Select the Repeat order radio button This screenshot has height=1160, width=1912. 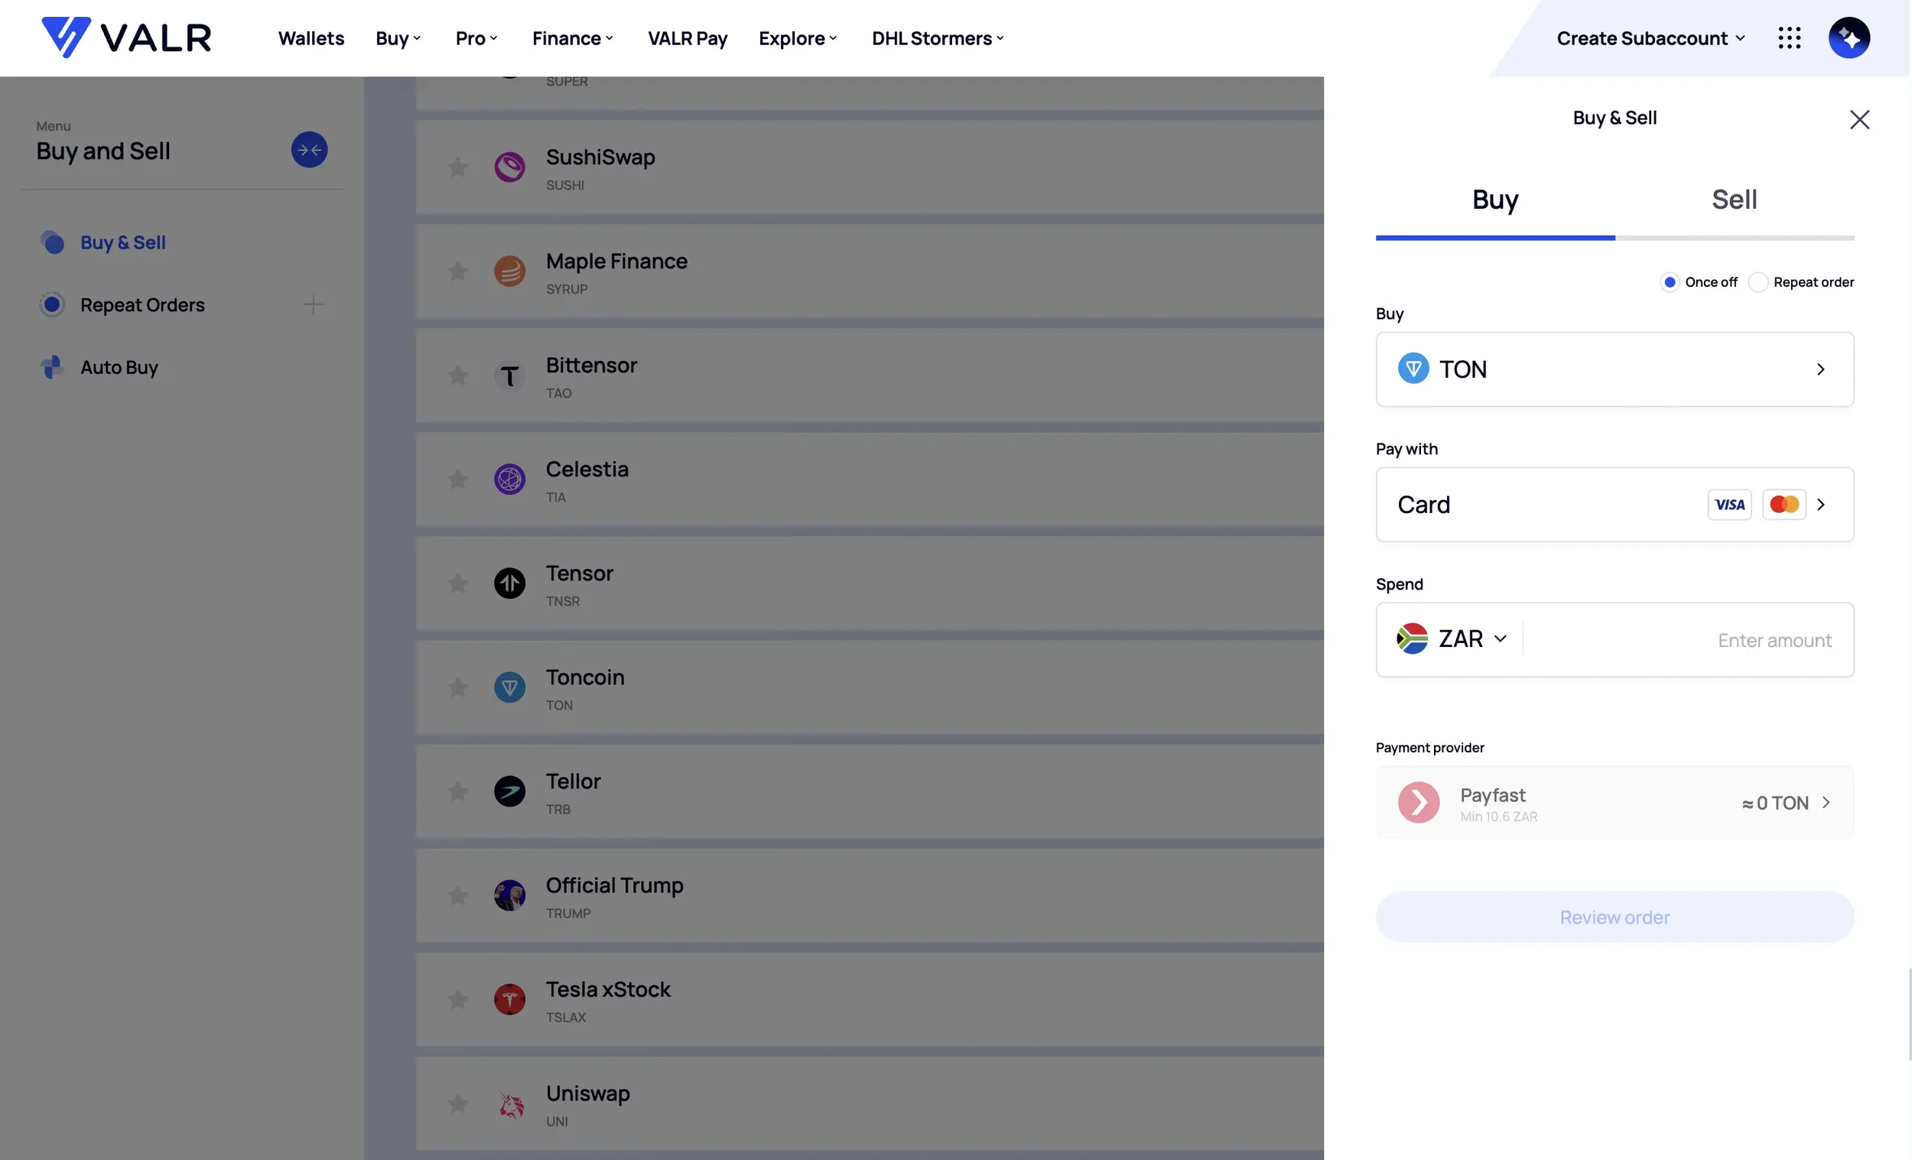click(x=1758, y=282)
